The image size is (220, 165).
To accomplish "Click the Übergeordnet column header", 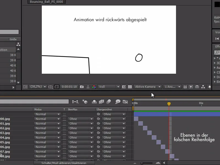I will coord(105,109).
